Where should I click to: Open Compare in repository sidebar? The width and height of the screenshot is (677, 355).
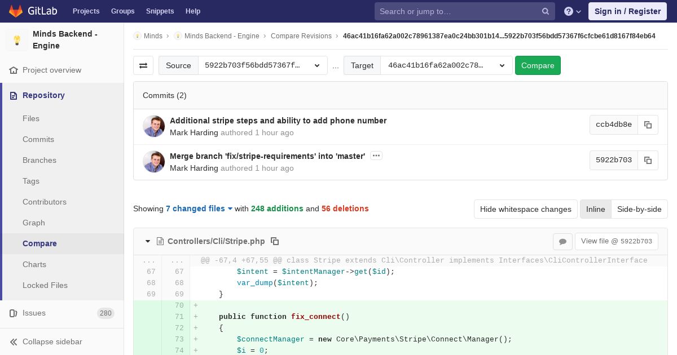coord(39,243)
